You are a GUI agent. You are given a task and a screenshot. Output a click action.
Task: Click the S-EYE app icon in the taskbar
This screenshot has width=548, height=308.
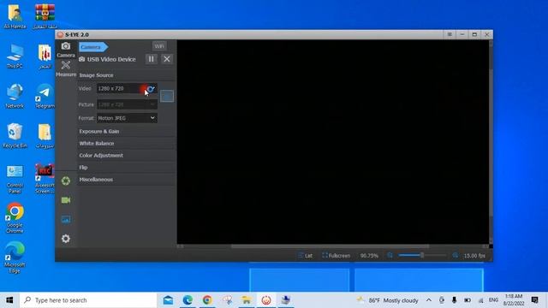coord(266,300)
